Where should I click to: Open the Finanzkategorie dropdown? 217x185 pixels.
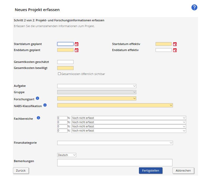coord(115,143)
